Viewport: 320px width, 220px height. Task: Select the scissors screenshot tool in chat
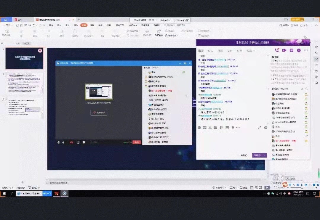tap(210, 128)
